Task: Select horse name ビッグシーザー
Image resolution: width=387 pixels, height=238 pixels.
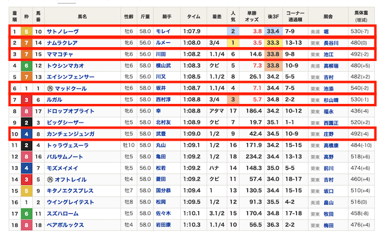Action: point(65,123)
